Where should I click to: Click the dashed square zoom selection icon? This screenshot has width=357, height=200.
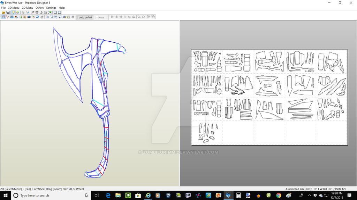point(52,17)
